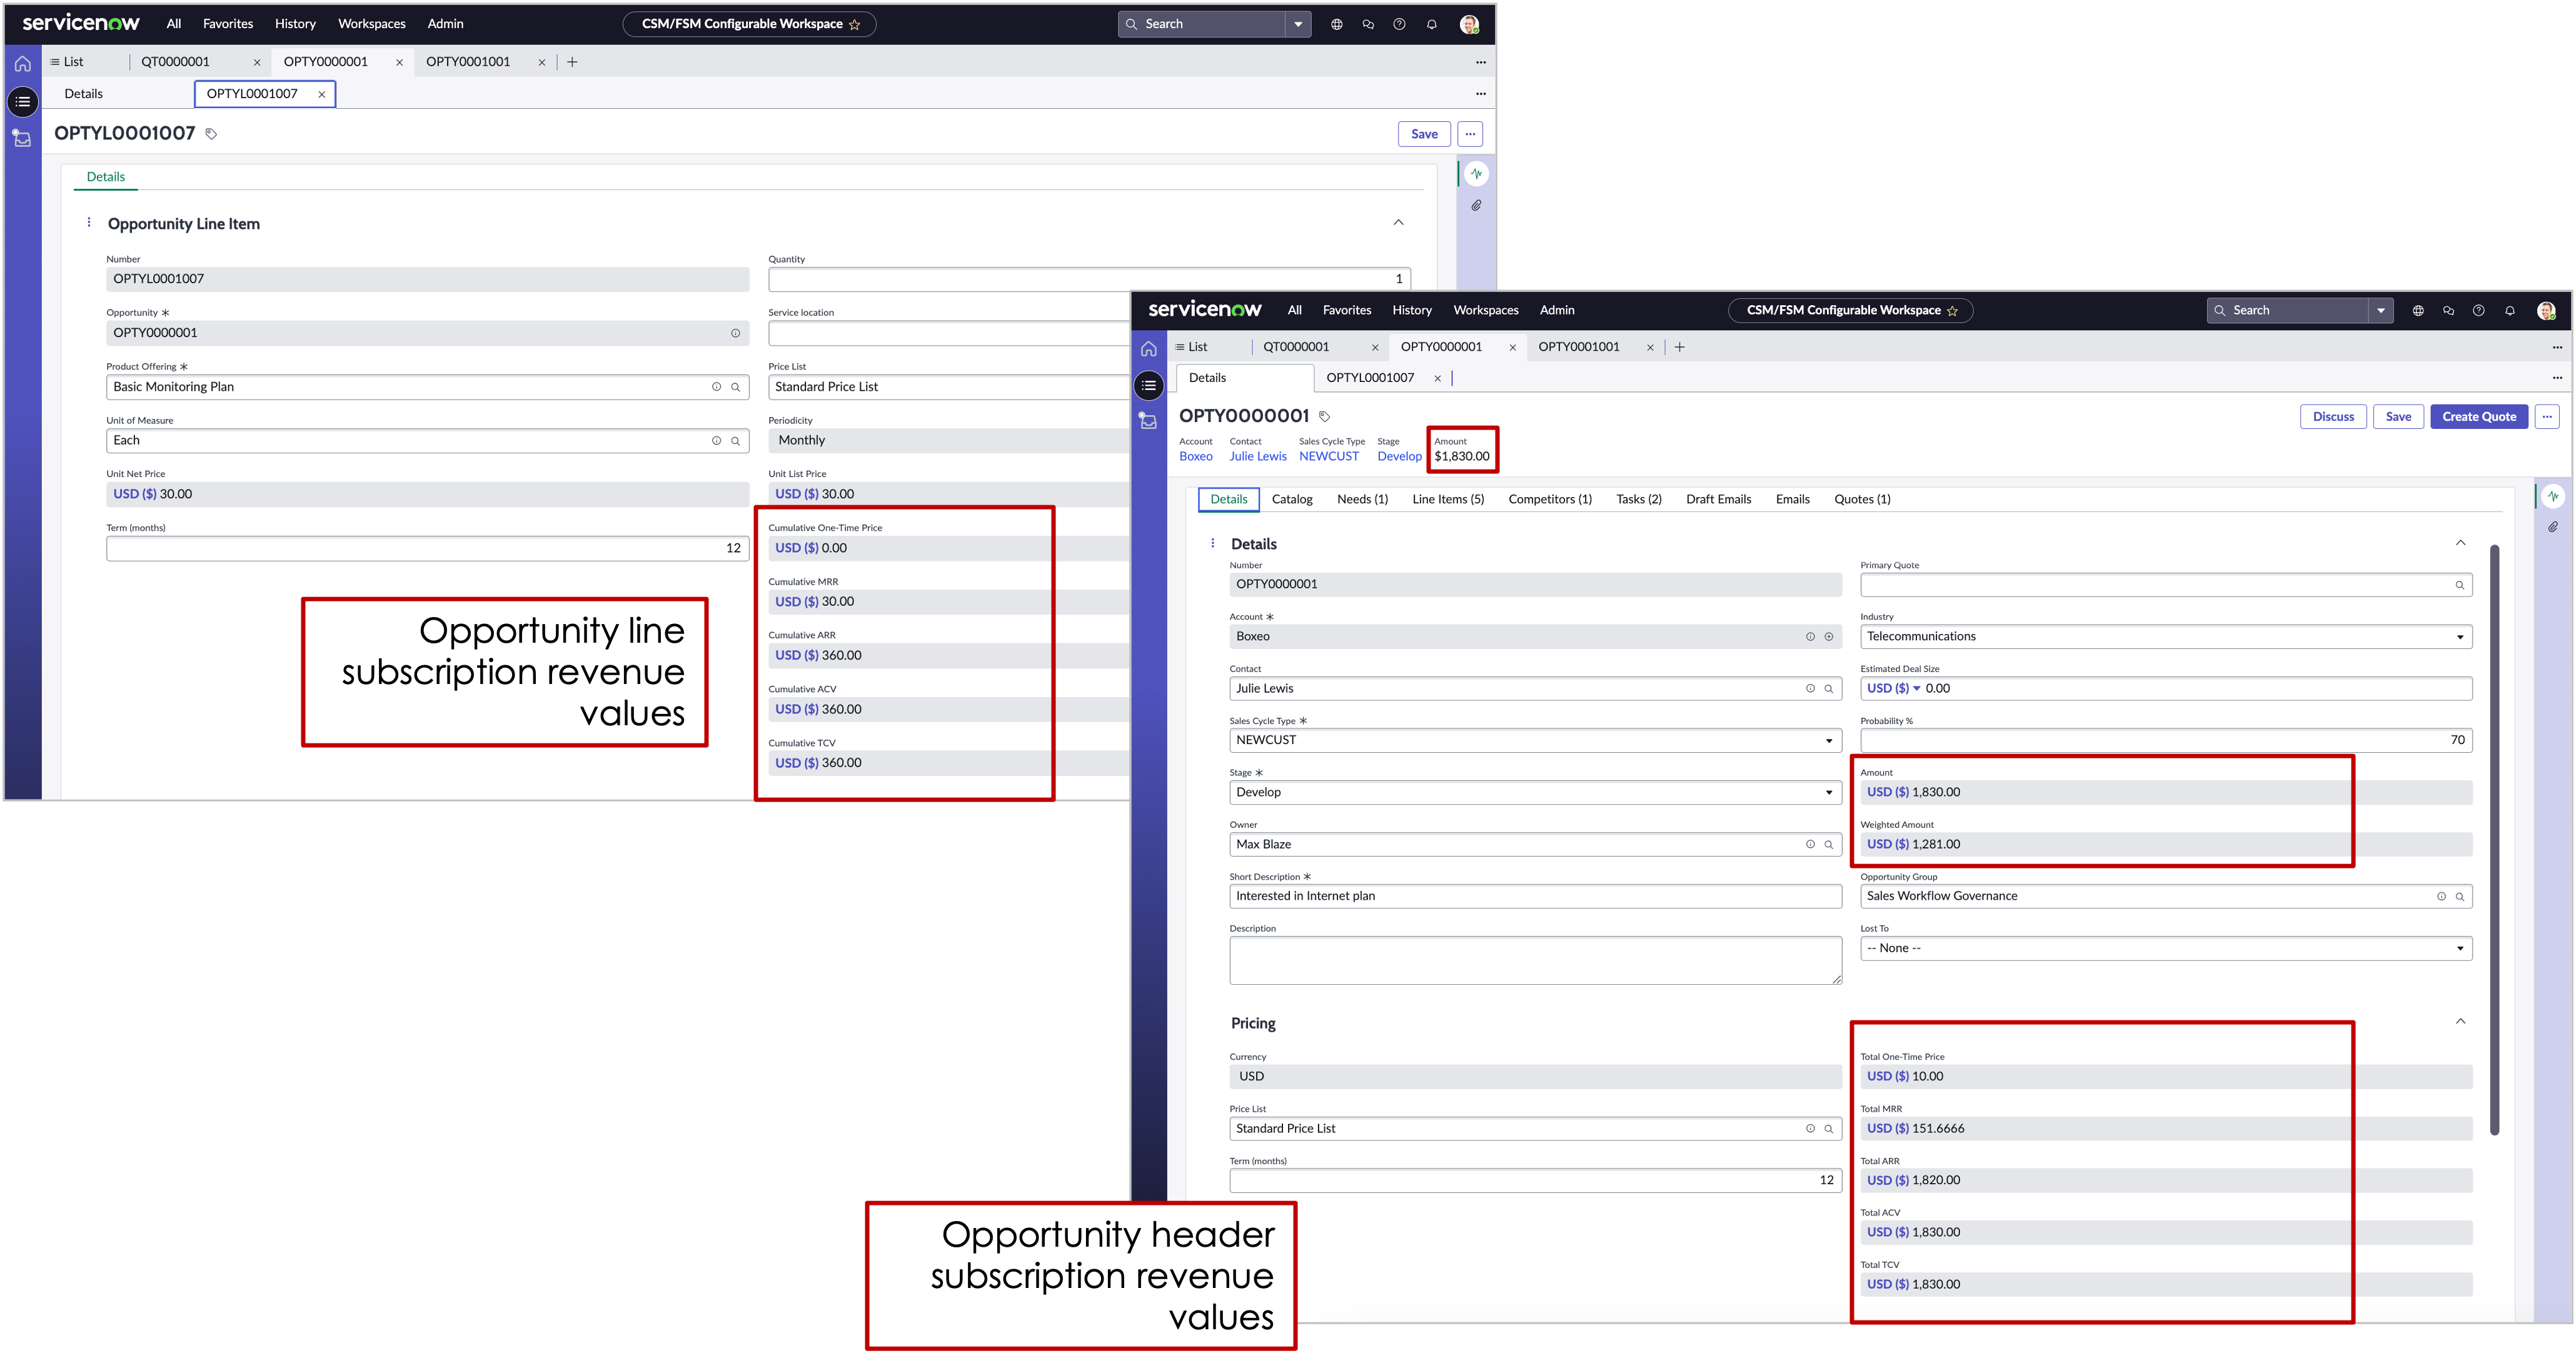Viewport: 2576px width, 1358px height.
Task: Open the list icon in the back window sidebar
Action: coord(23,102)
